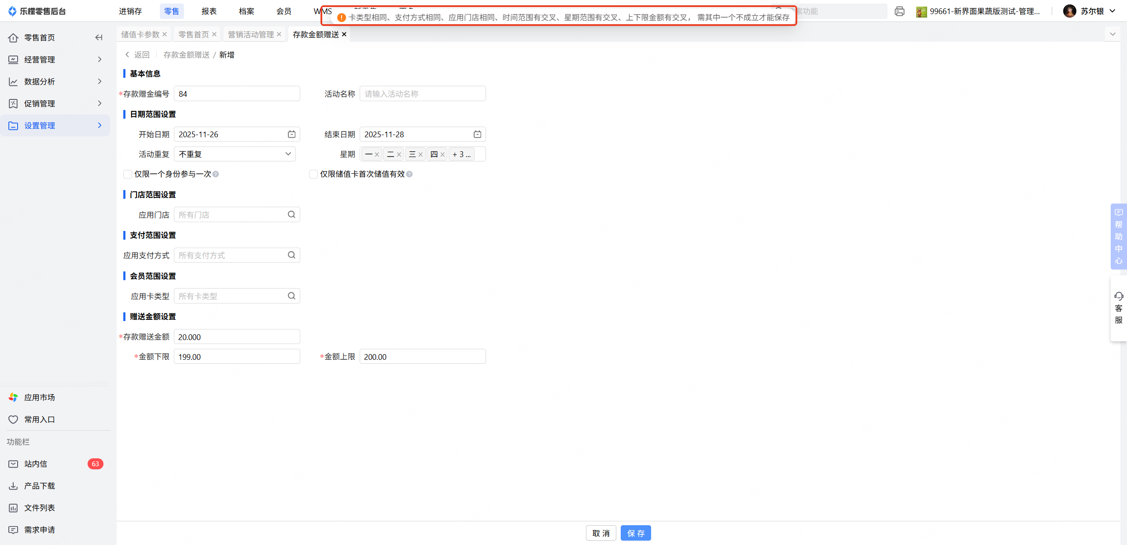Open the 活动重复 dropdown
The width and height of the screenshot is (1127, 545).
235,154
